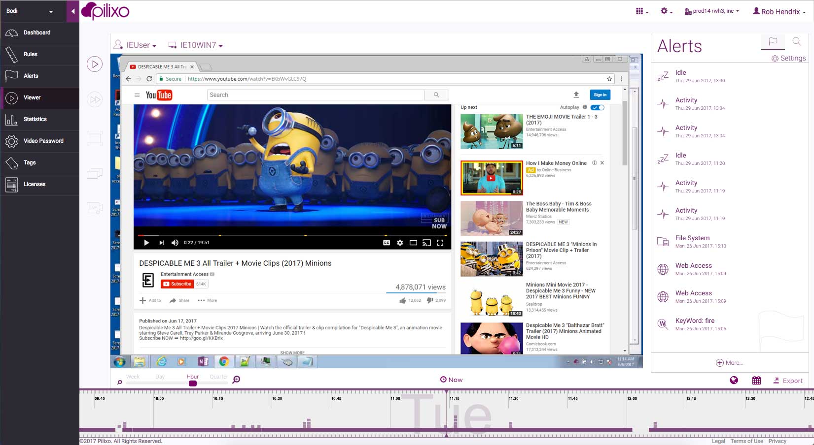This screenshot has height=445, width=814.
Task: Open the apps grid dropdown
Action: click(x=642, y=11)
